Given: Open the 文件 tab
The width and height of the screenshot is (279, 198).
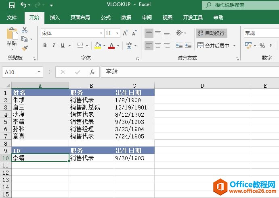Looking at the screenshot, I should [12, 18].
